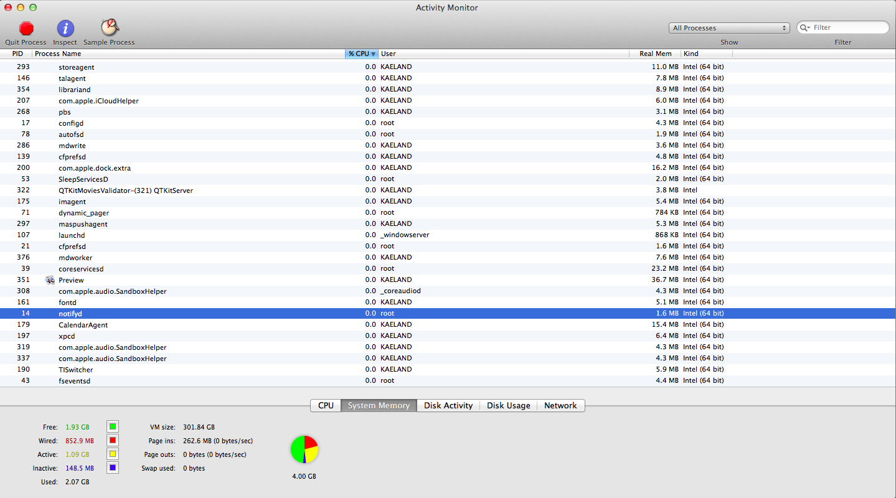Select the xpcd process row
Image resolution: width=896 pixels, height=498 pixels.
click(448, 336)
